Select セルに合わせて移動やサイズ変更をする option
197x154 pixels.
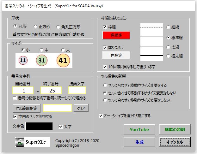pos(105,85)
